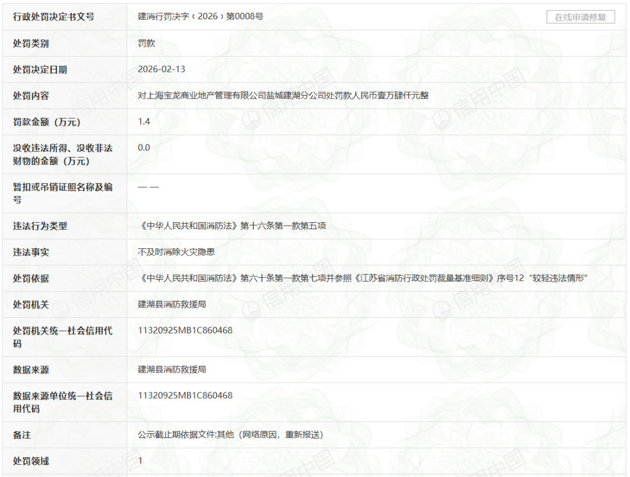Image resolution: width=630 pixels, height=477 pixels.
Task: Click the 罚款金额（万元）label
Action: 47,122
